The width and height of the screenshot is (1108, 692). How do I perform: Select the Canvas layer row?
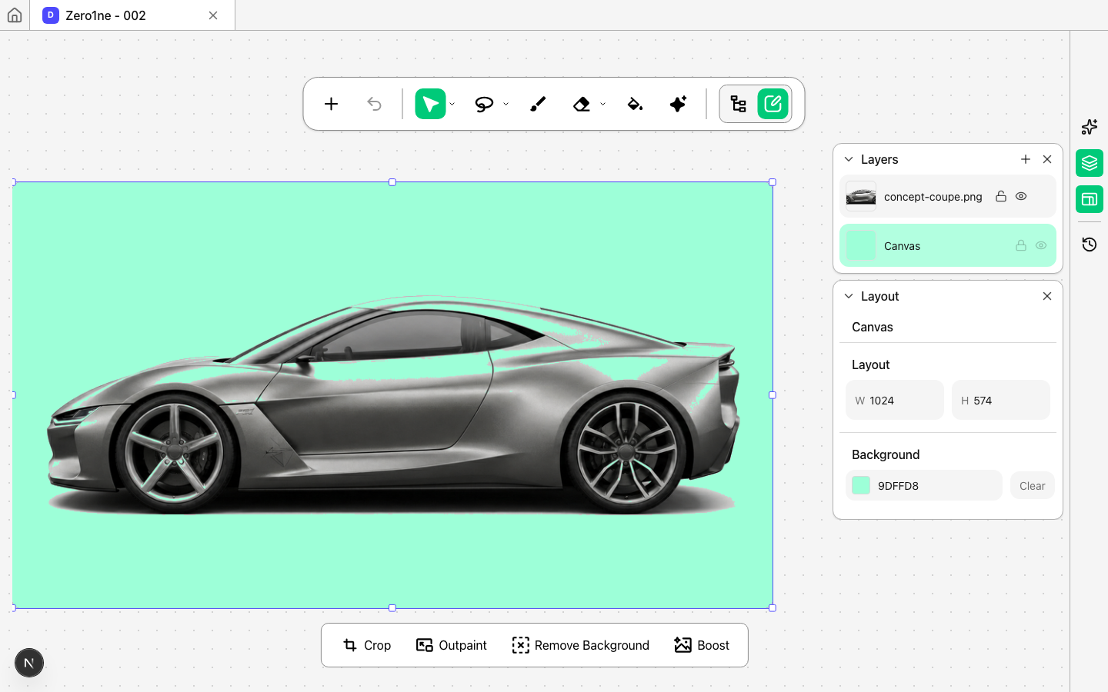pos(948,245)
